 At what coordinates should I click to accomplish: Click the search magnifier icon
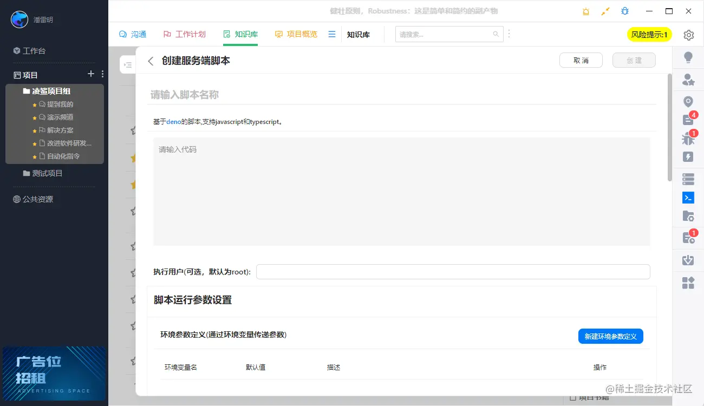pyautogui.click(x=496, y=34)
